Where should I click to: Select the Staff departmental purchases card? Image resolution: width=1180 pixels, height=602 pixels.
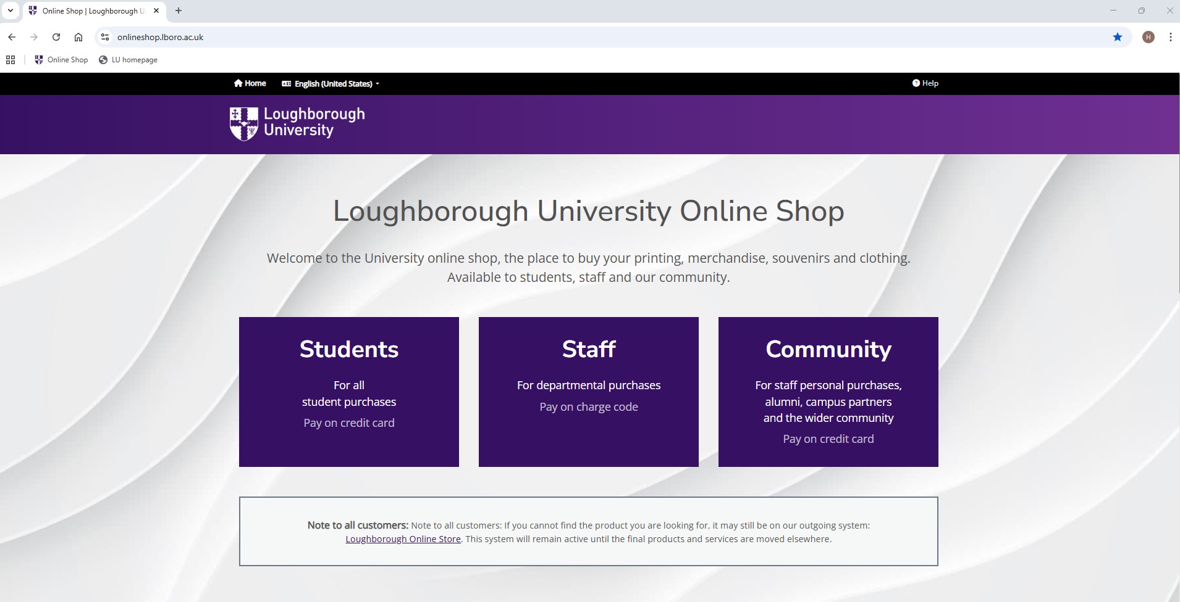pyautogui.click(x=588, y=391)
